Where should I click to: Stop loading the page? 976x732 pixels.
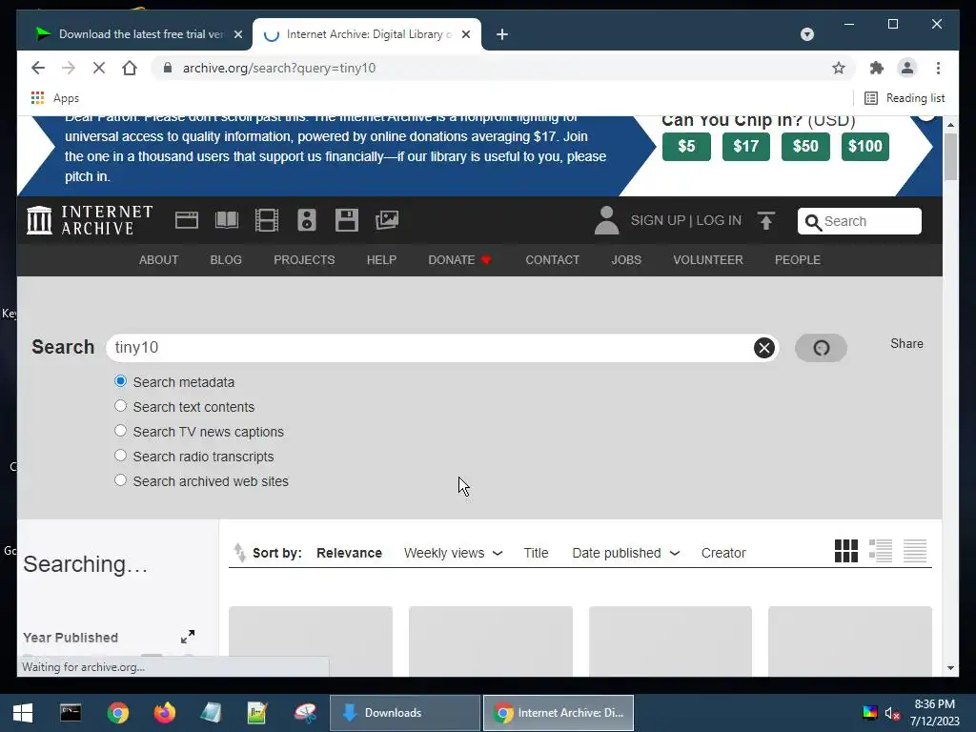(99, 68)
